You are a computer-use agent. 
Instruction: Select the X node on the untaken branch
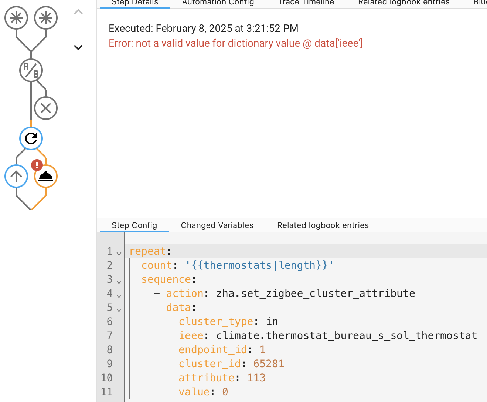coord(46,108)
